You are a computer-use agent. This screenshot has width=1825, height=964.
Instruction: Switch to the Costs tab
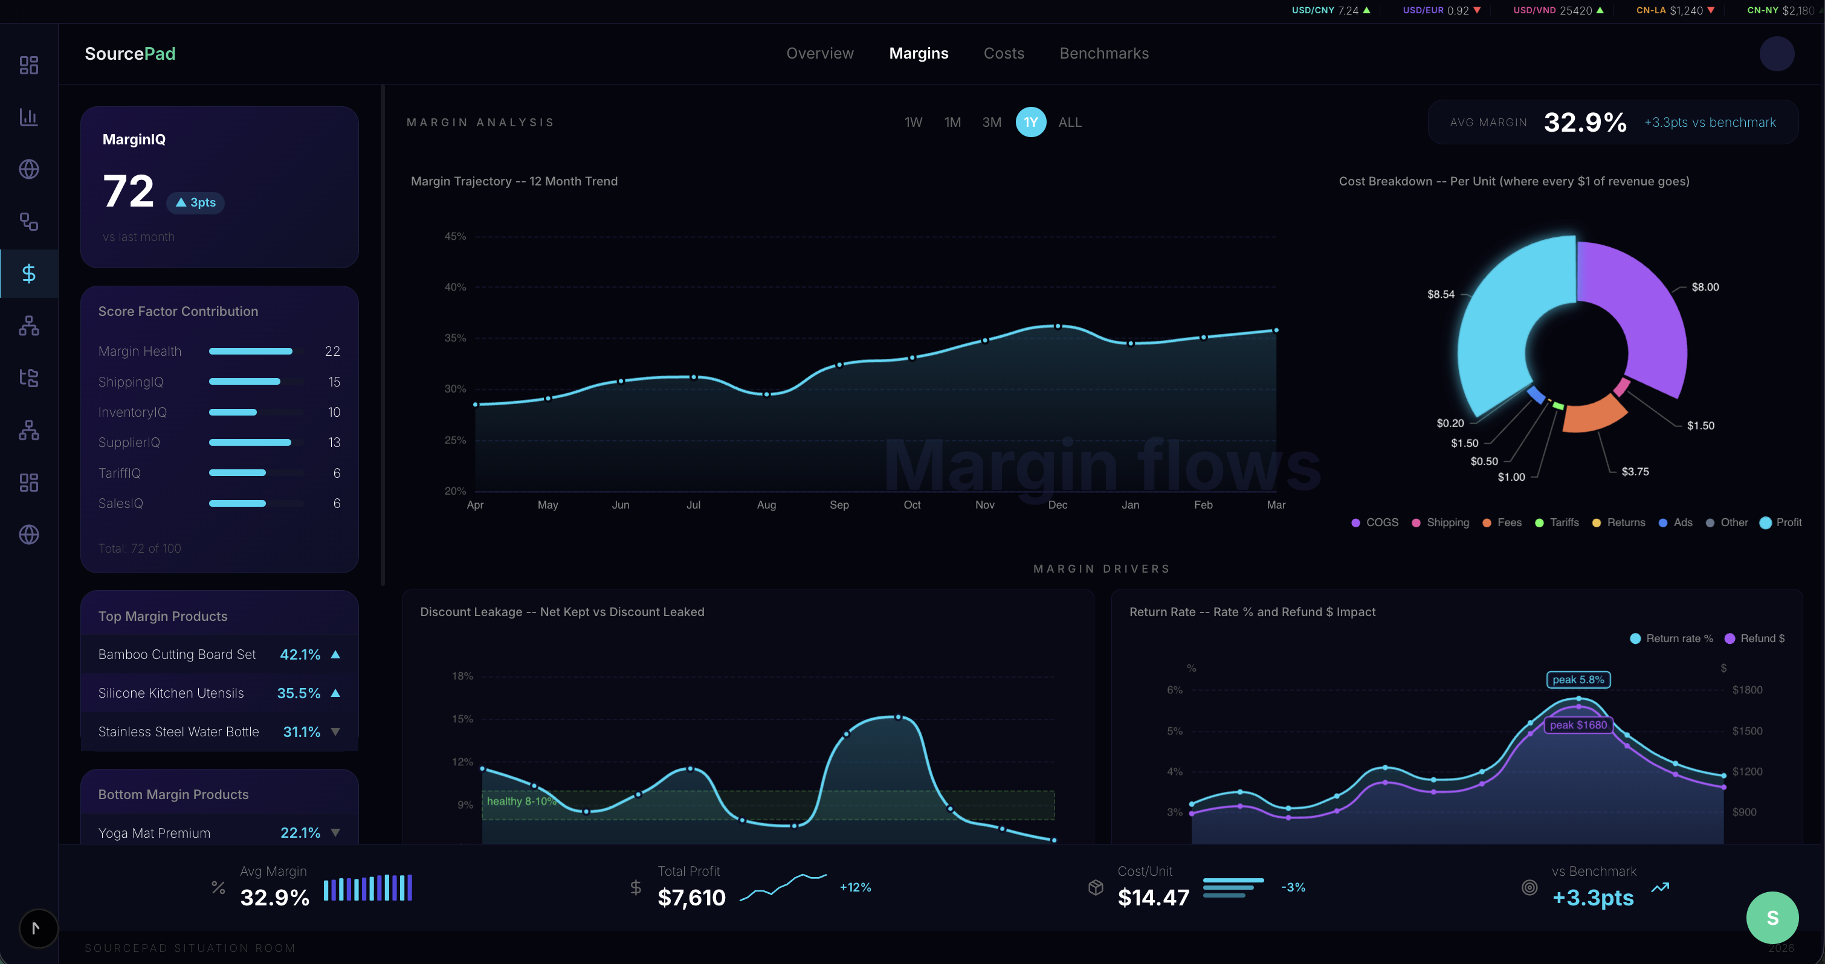click(1003, 54)
